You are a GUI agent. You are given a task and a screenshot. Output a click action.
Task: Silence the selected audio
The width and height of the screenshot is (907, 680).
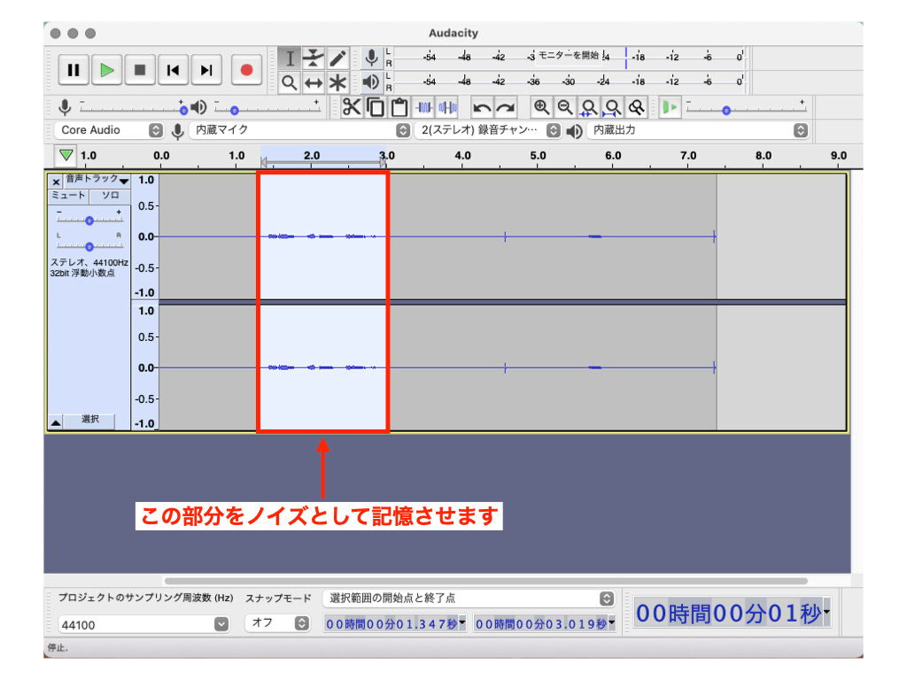(x=447, y=107)
